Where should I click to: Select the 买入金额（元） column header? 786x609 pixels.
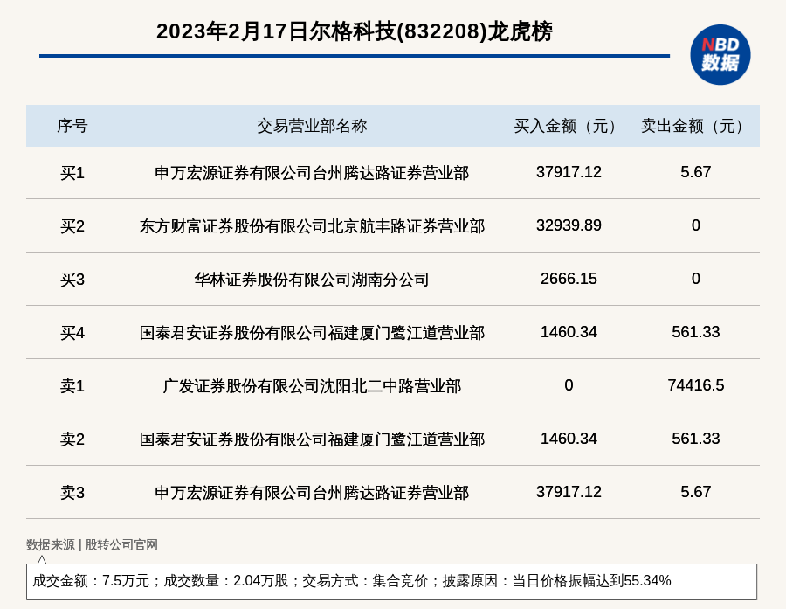(x=569, y=126)
